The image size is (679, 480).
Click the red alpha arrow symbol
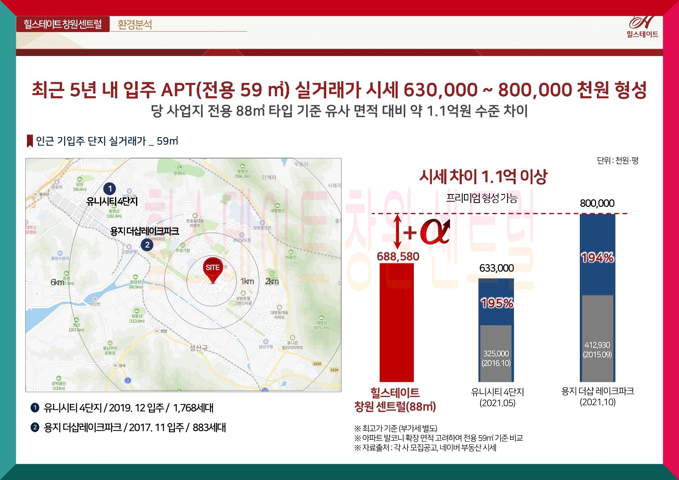(x=435, y=231)
